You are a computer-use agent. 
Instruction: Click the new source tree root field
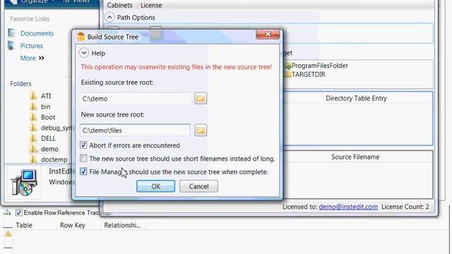click(x=135, y=130)
